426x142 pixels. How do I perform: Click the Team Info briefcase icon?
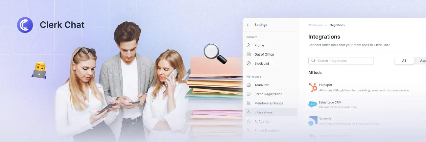tap(248, 85)
